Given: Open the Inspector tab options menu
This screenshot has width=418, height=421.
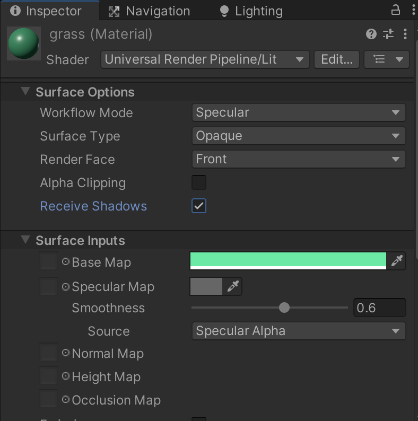Looking at the screenshot, I should click(413, 10).
